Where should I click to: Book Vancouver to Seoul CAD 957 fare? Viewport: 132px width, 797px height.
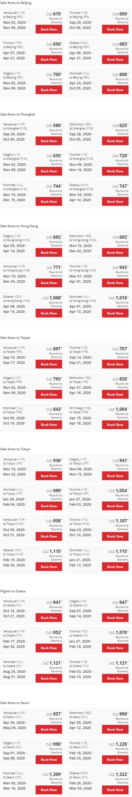[49, 730]
